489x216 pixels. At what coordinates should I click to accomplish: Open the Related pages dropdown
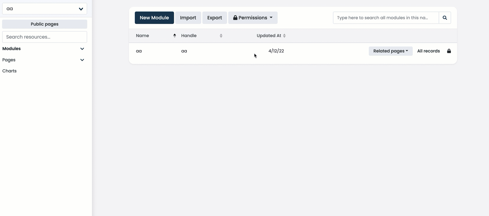[x=391, y=51]
